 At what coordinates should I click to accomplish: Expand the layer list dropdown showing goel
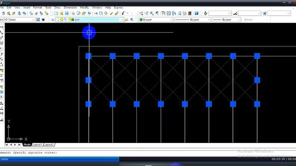coord(122,19)
